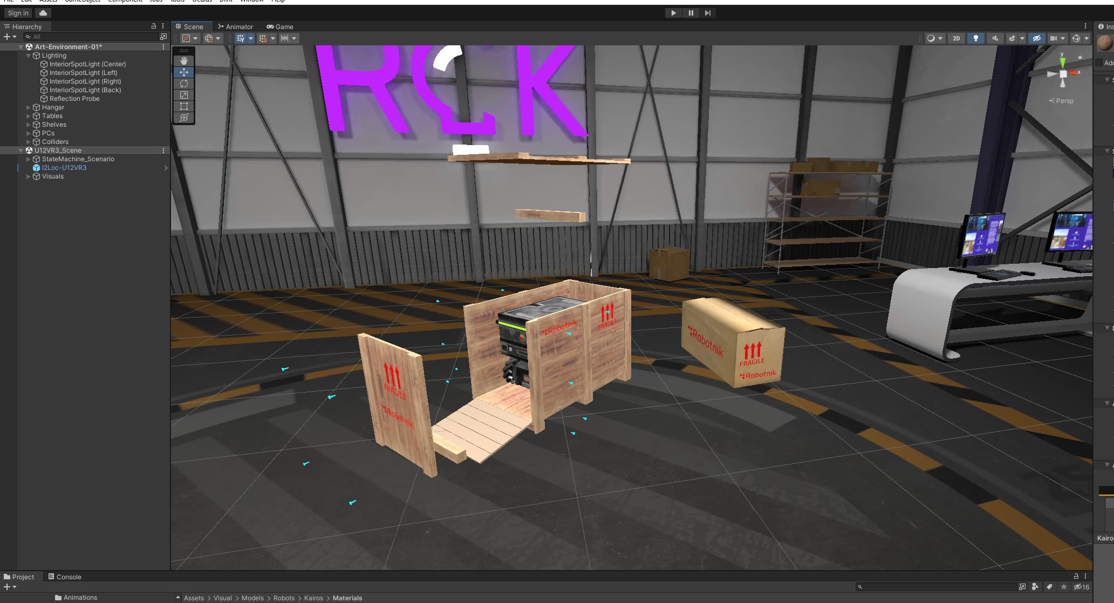Image resolution: width=1114 pixels, height=603 pixels.
Task: Open Hierarchy create plus dropdown
Action: tap(10, 37)
